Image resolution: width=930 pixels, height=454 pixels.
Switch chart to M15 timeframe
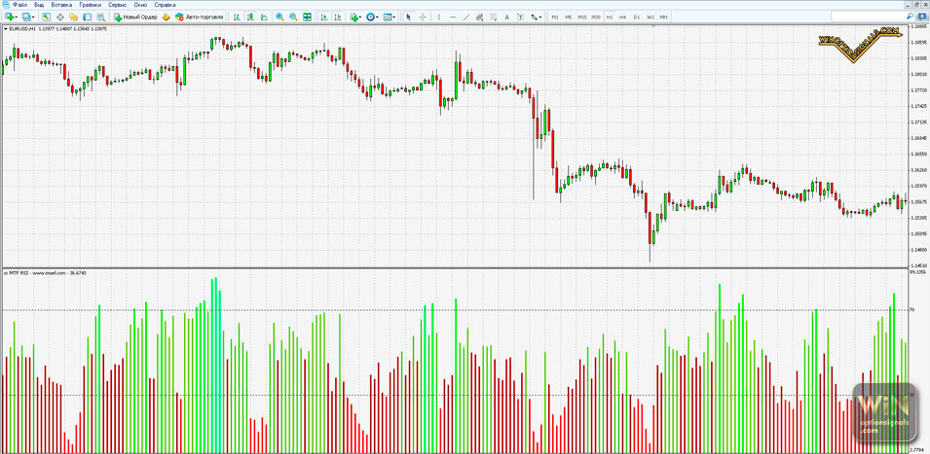pyautogui.click(x=582, y=17)
